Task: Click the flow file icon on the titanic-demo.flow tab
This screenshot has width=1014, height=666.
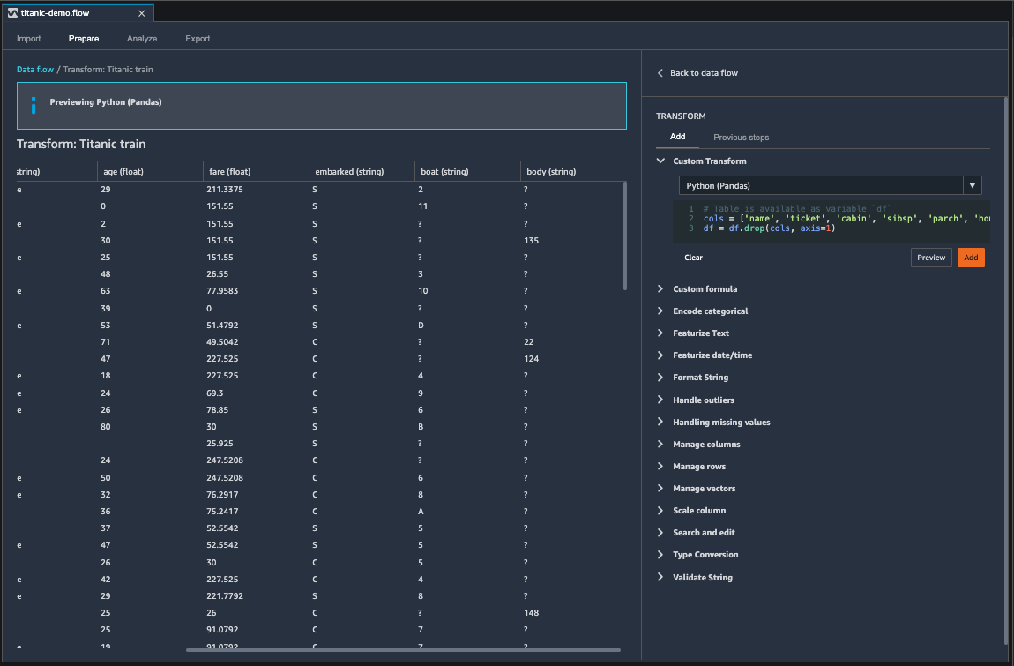Action: [x=11, y=12]
